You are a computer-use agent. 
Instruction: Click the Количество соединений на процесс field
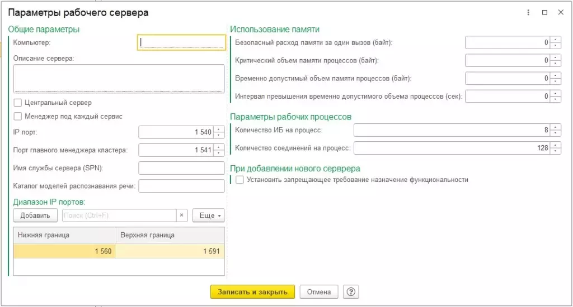pos(452,148)
